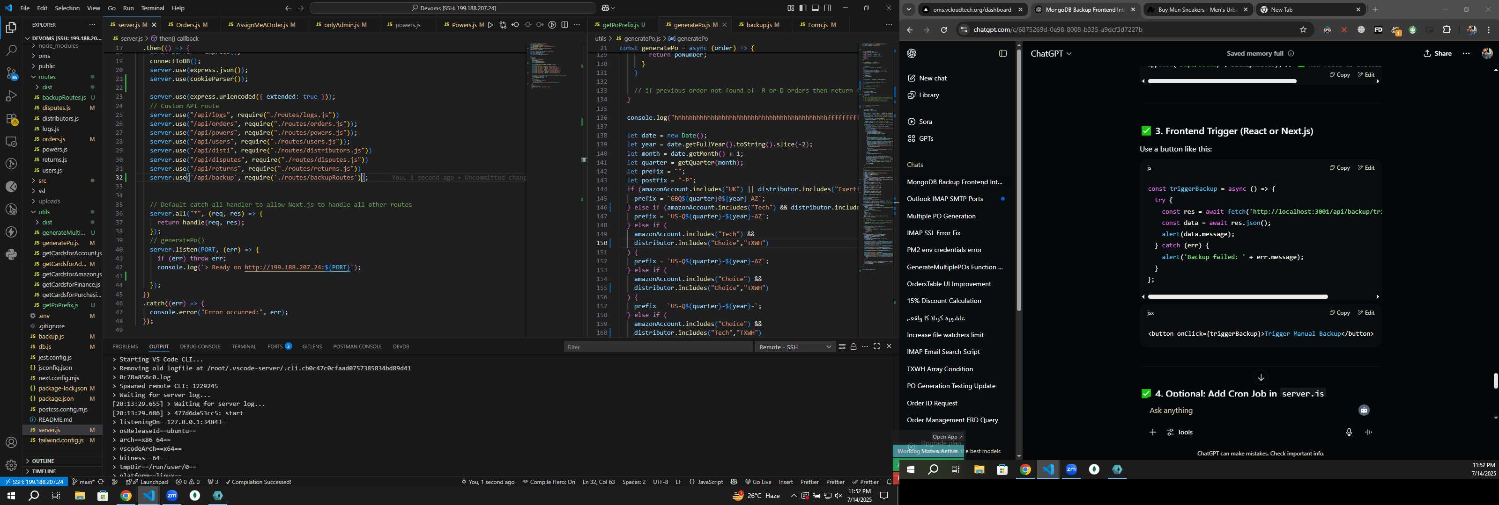Bookmark this tab with the star icon
Viewport: 1499px width, 505px height.
pos(1303,29)
